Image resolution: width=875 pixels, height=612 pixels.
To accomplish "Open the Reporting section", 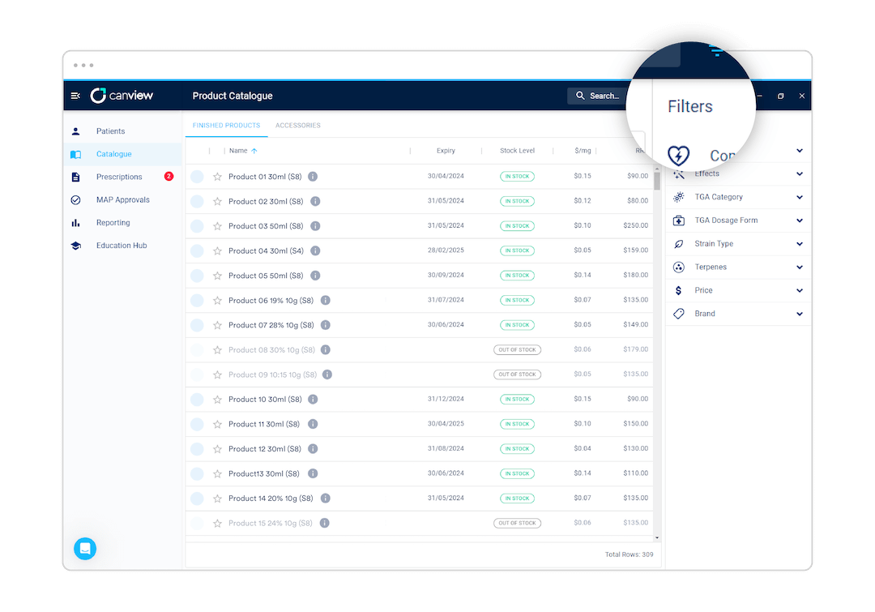I will coord(123,223).
